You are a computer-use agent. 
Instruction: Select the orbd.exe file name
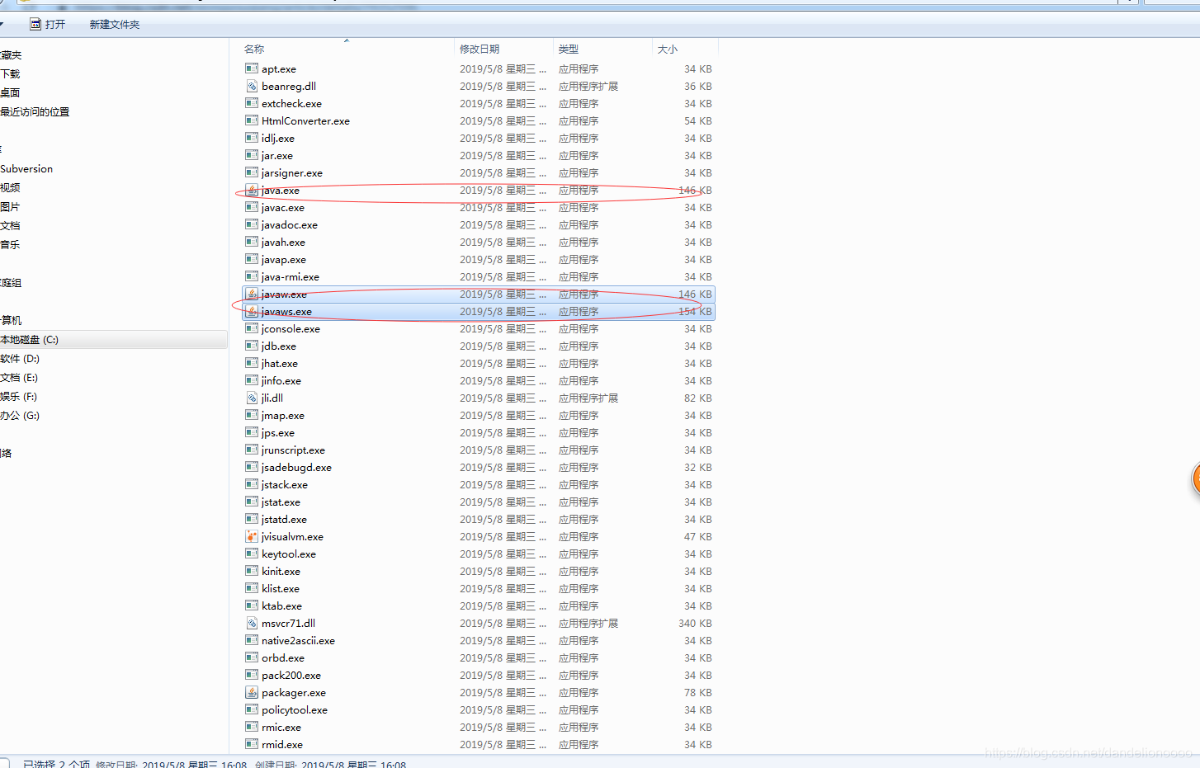(283, 658)
